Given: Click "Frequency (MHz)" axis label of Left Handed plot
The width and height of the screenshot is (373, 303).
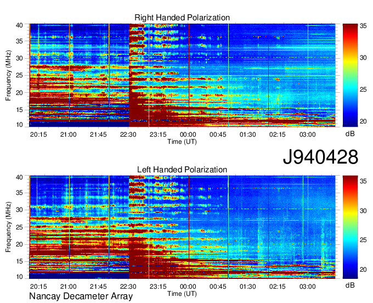Looking at the screenshot, I should point(8,227).
